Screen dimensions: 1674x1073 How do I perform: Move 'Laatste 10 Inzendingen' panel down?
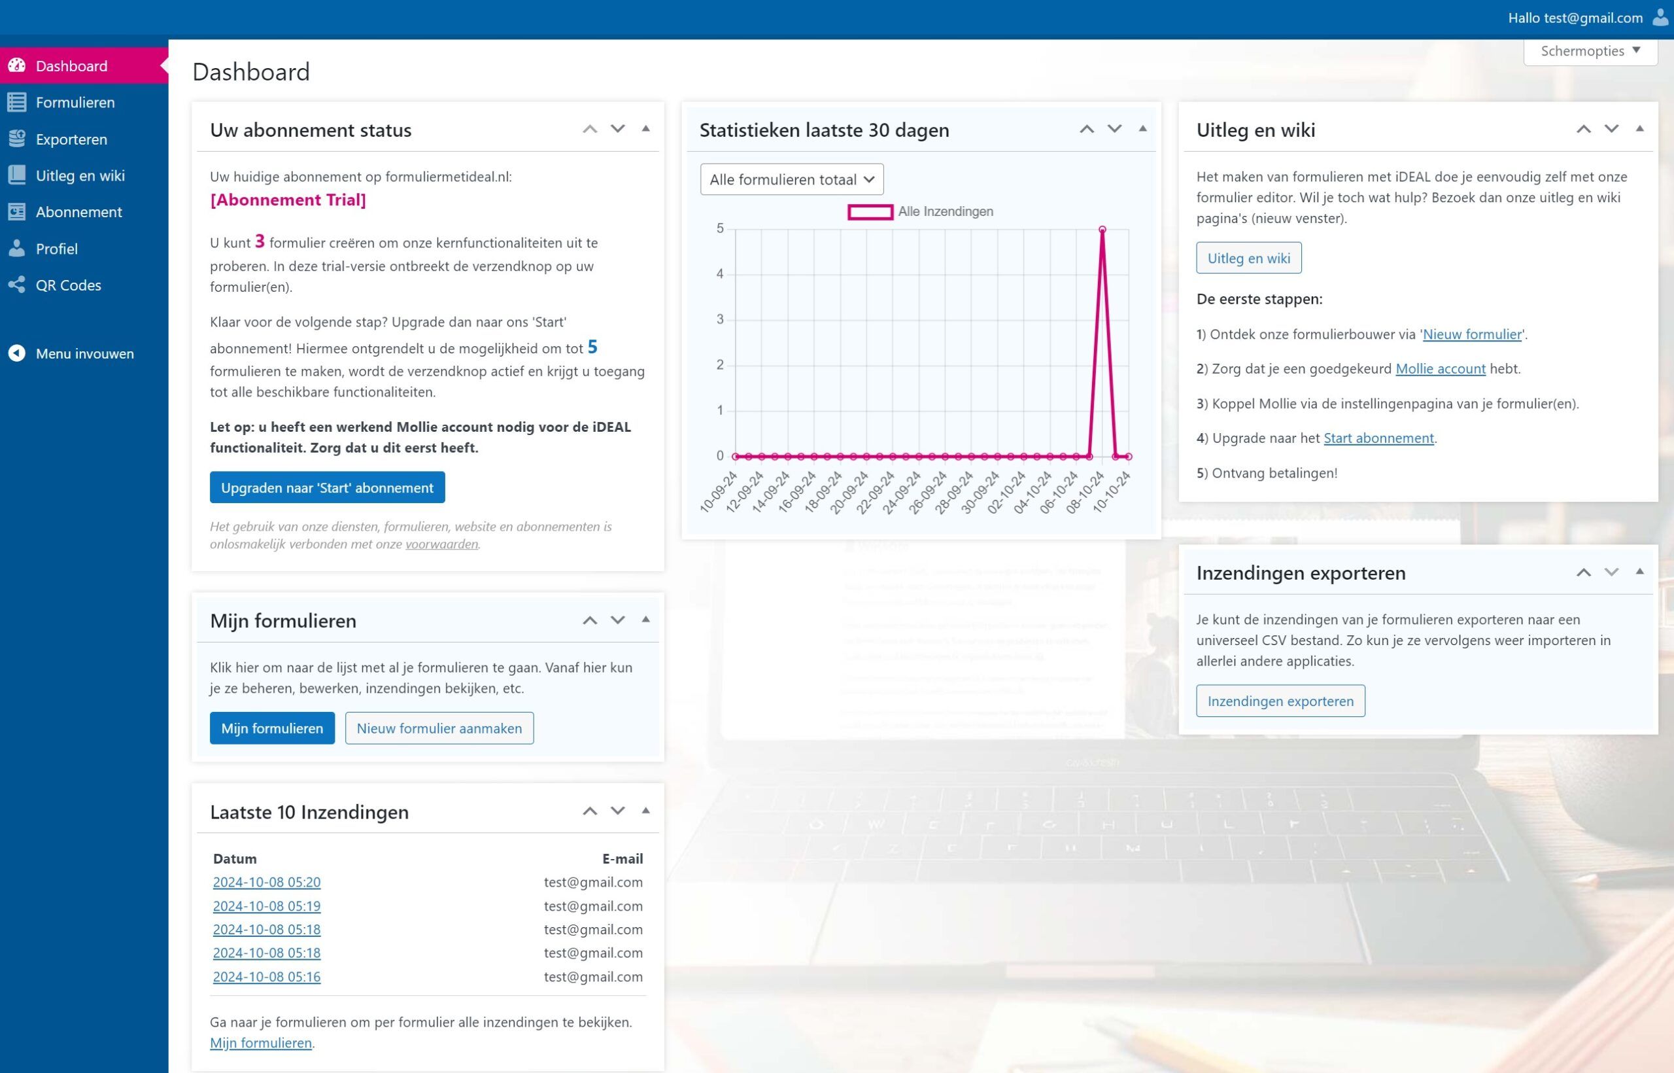point(618,811)
